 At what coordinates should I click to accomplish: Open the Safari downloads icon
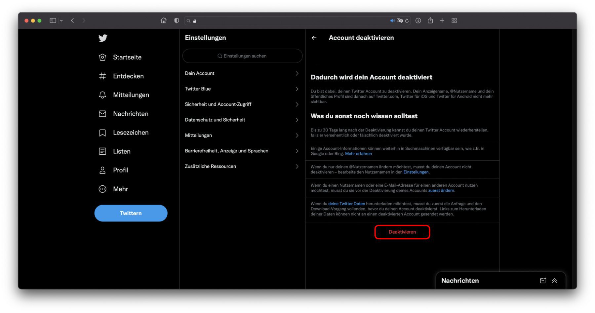[x=418, y=20]
